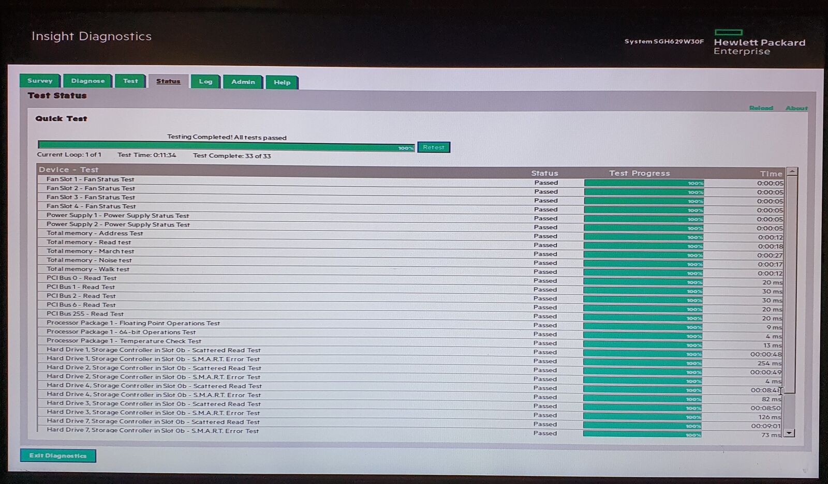This screenshot has height=484, width=828.
Task: Click the scrollbar up arrow
Action: [792, 171]
